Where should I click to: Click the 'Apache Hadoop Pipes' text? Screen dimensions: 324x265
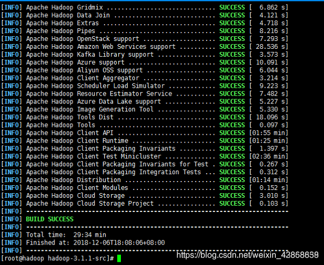click(x=61, y=31)
